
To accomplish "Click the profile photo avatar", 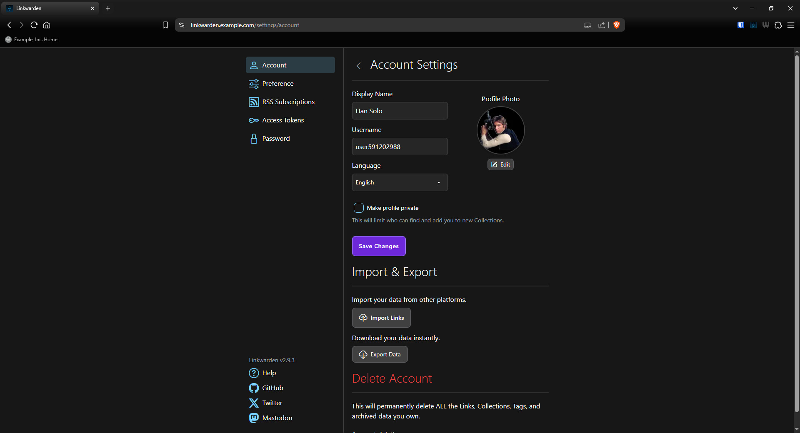I will 500,130.
